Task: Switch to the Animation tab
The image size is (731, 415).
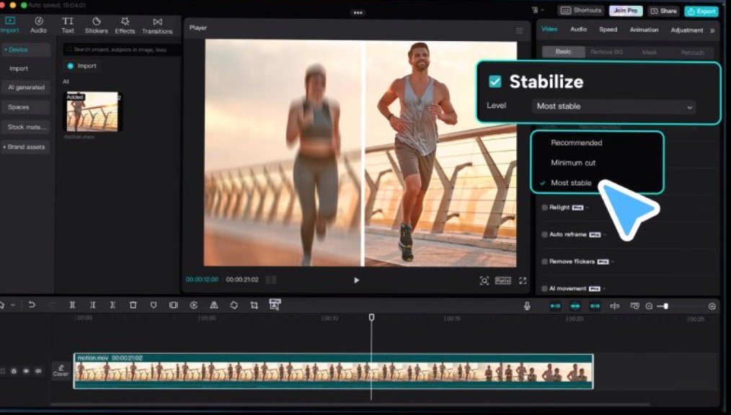Action: tap(644, 30)
